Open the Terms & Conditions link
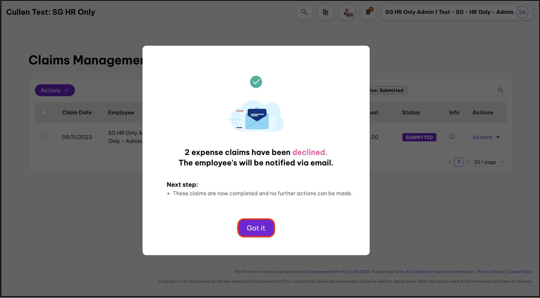 click(412, 272)
